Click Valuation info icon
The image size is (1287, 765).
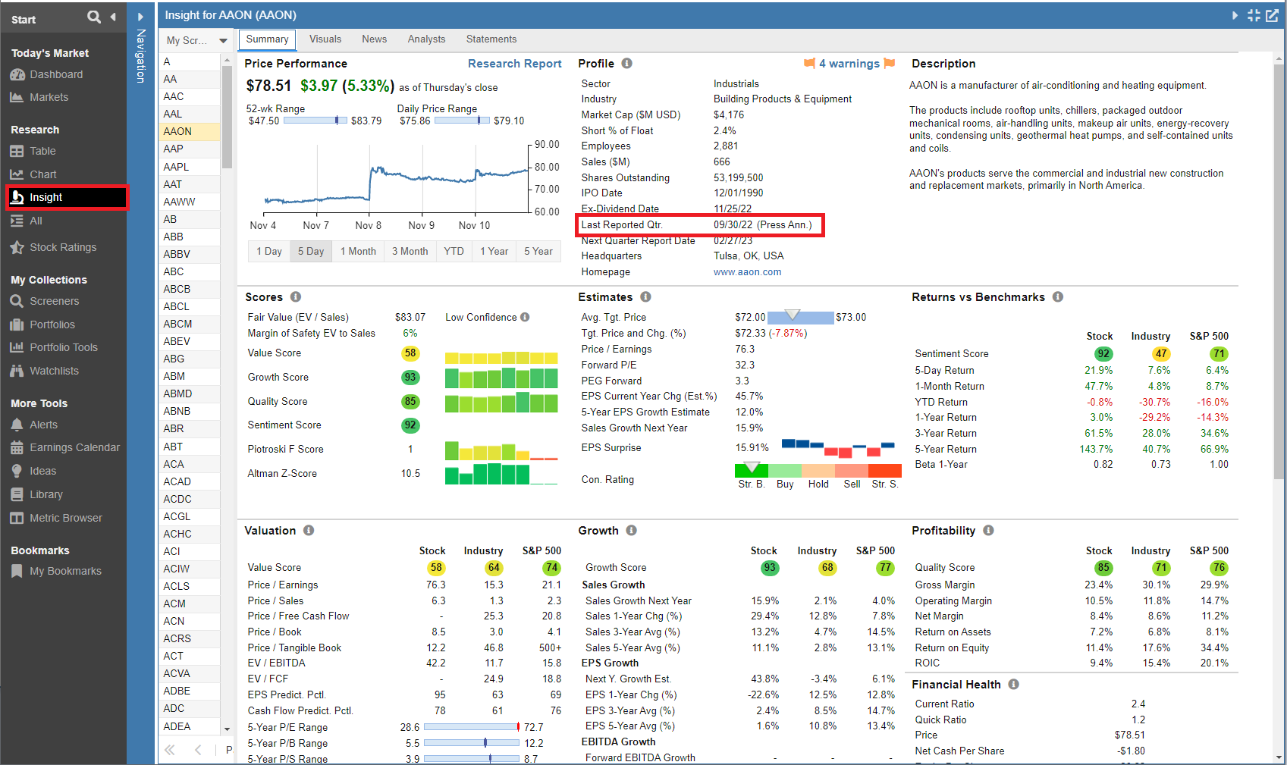pos(309,531)
